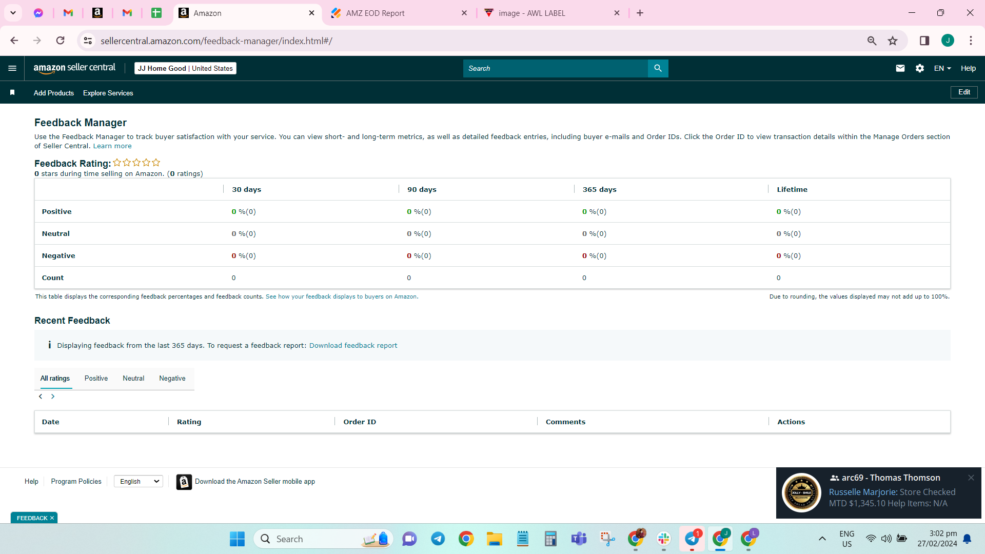
Task: Dismiss the FEEDBACK tag with its X
Action: click(52, 518)
